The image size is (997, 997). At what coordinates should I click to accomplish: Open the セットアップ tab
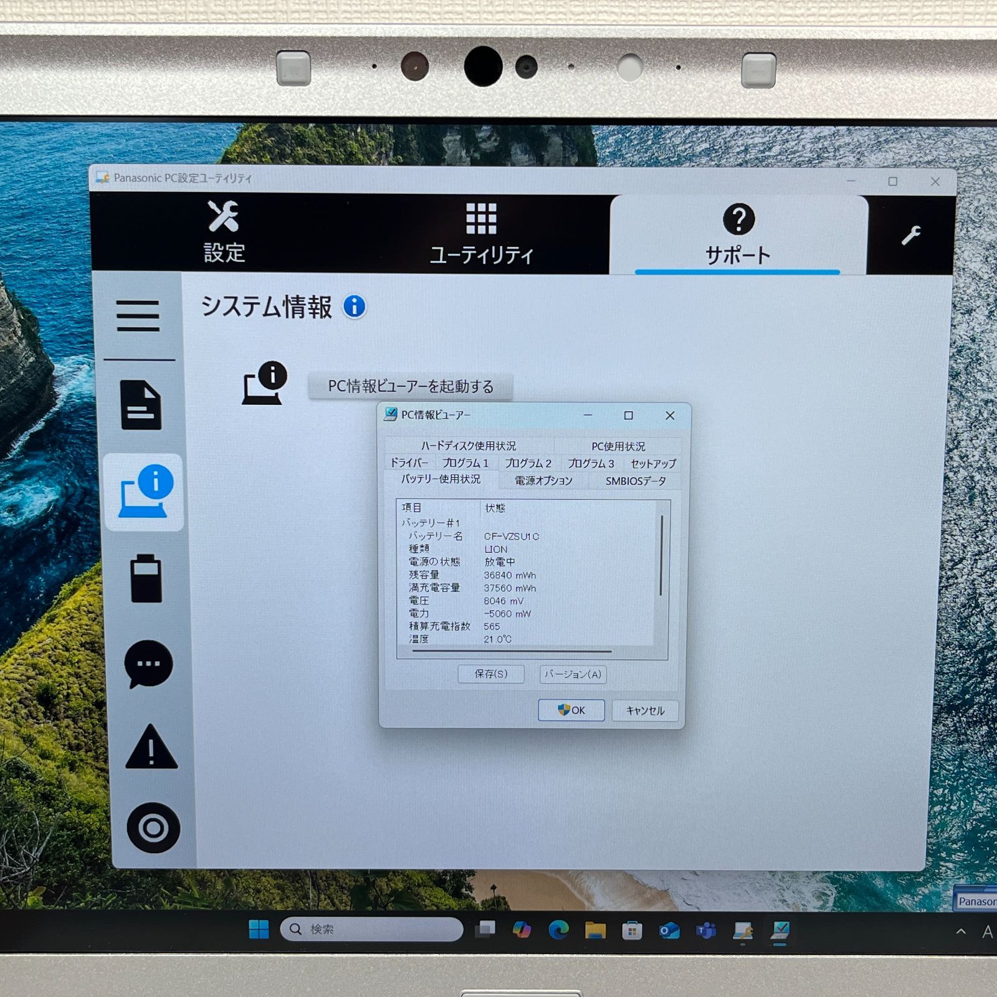tap(652, 464)
